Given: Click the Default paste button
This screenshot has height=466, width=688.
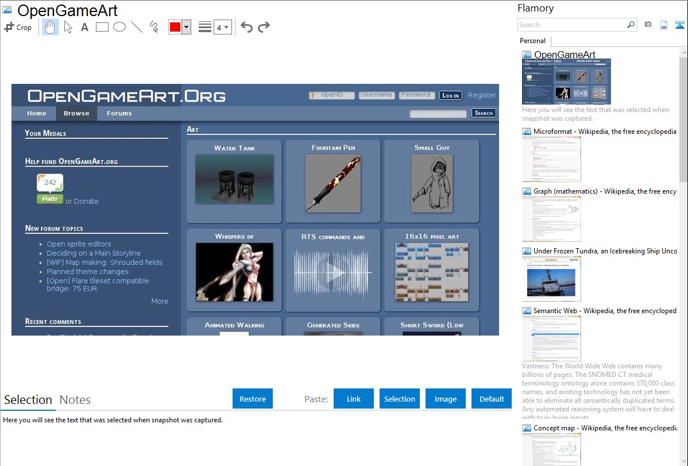Looking at the screenshot, I should [492, 399].
